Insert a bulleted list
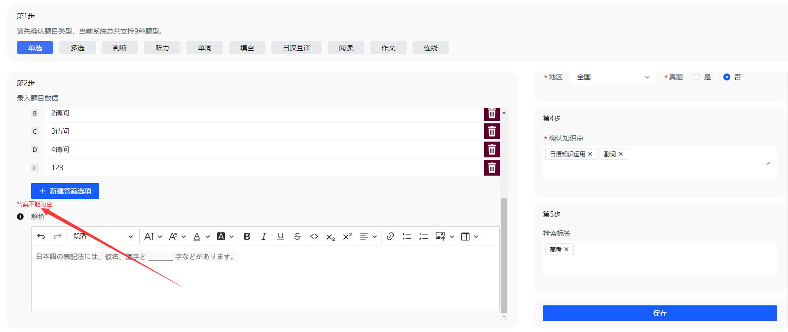Image resolution: width=788 pixels, height=332 pixels. pyautogui.click(x=407, y=237)
